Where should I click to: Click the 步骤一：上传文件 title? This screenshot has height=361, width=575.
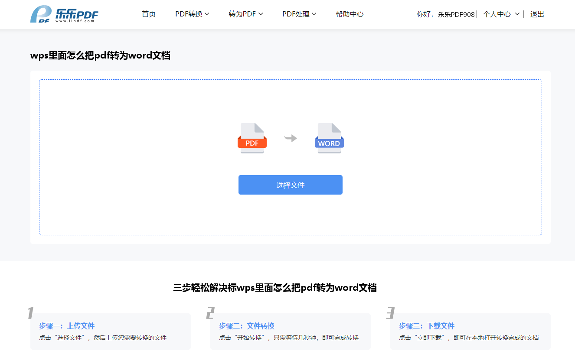[x=67, y=326]
